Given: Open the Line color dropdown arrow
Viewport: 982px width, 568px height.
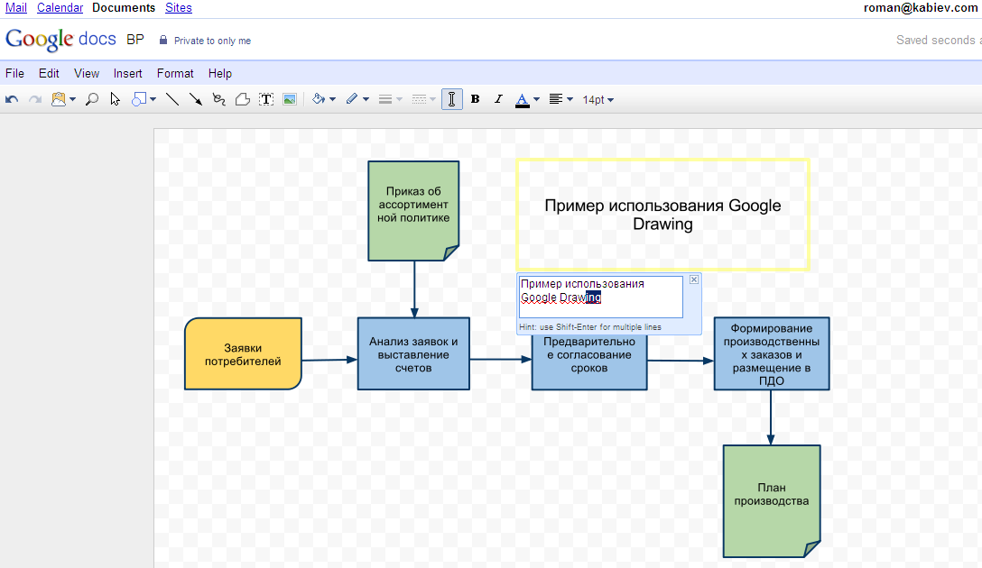Looking at the screenshot, I should pyautogui.click(x=366, y=99).
